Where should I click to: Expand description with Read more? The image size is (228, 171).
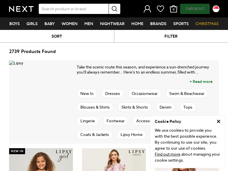click(201, 82)
